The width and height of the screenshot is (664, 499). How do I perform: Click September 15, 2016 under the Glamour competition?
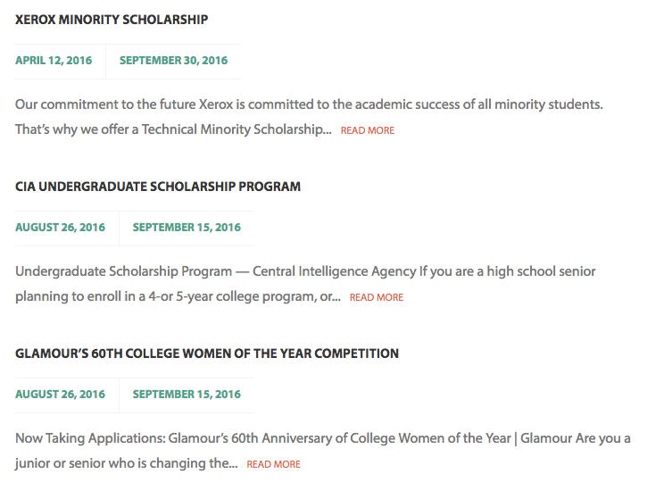[x=187, y=395]
